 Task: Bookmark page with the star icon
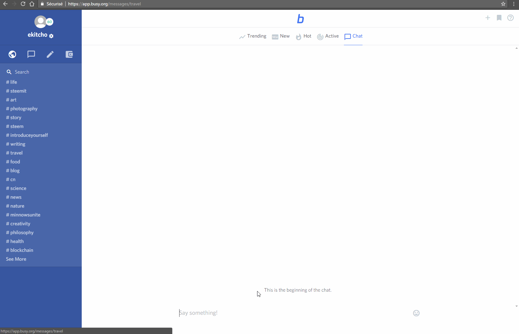coord(503,4)
